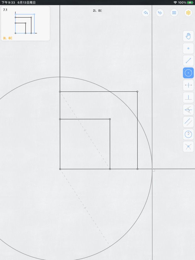Screen dimensions: 195x260
Task: Click the outer square's top-left corner point
Action: point(60,92)
